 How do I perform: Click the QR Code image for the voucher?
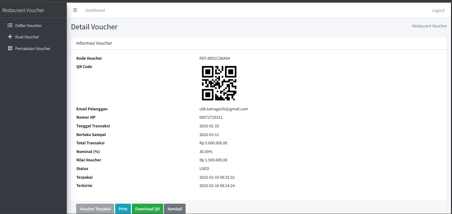coord(219,83)
